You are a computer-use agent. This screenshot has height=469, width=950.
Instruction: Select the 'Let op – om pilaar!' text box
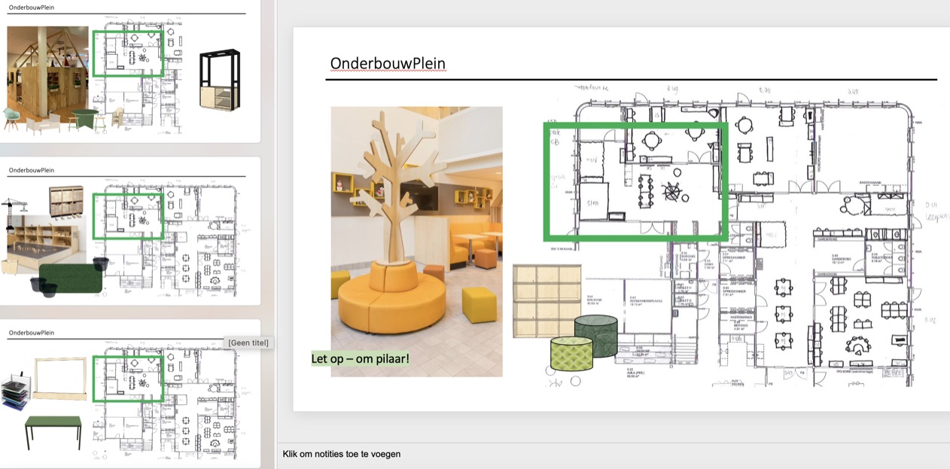pos(361,358)
